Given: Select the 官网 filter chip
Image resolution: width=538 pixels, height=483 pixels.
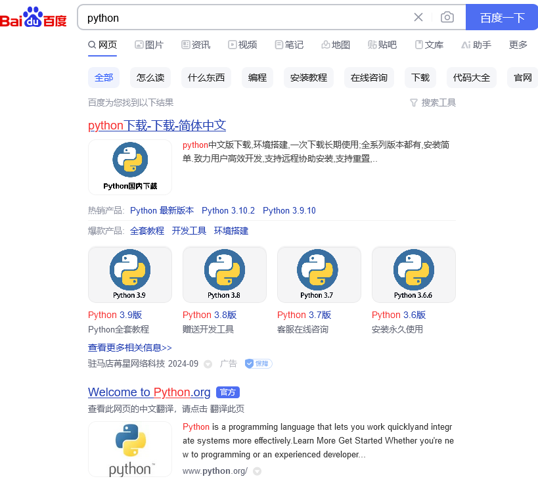Looking at the screenshot, I should click(x=522, y=78).
